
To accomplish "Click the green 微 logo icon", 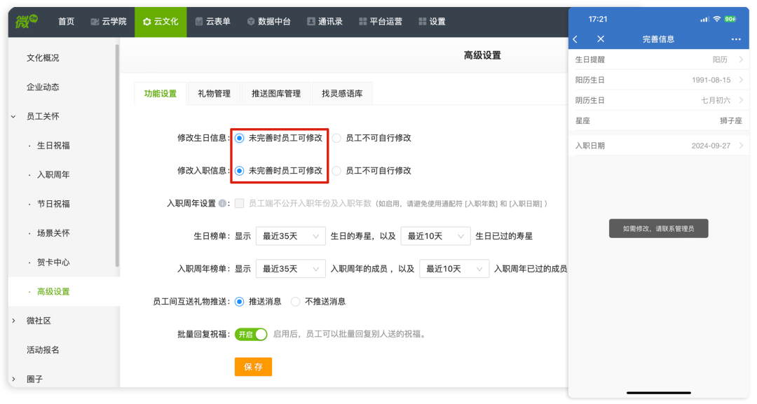I will [27, 21].
